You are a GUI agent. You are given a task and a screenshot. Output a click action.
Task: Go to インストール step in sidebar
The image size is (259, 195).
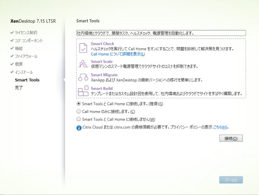pyautogui.click(x=24, y=72)
